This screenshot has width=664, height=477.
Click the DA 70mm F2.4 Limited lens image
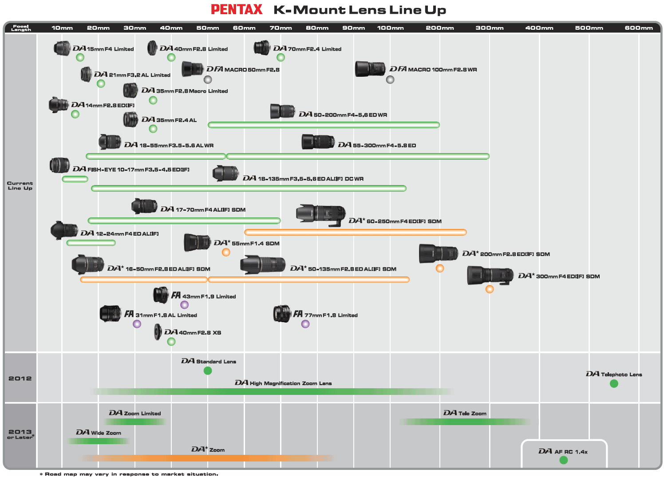(x=262, y=47)
